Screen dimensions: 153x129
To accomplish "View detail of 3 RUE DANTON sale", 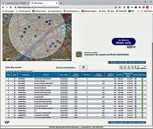I will pos(135,97).
